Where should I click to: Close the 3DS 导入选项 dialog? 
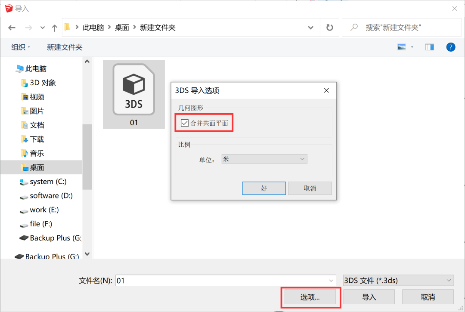point(326,90)
